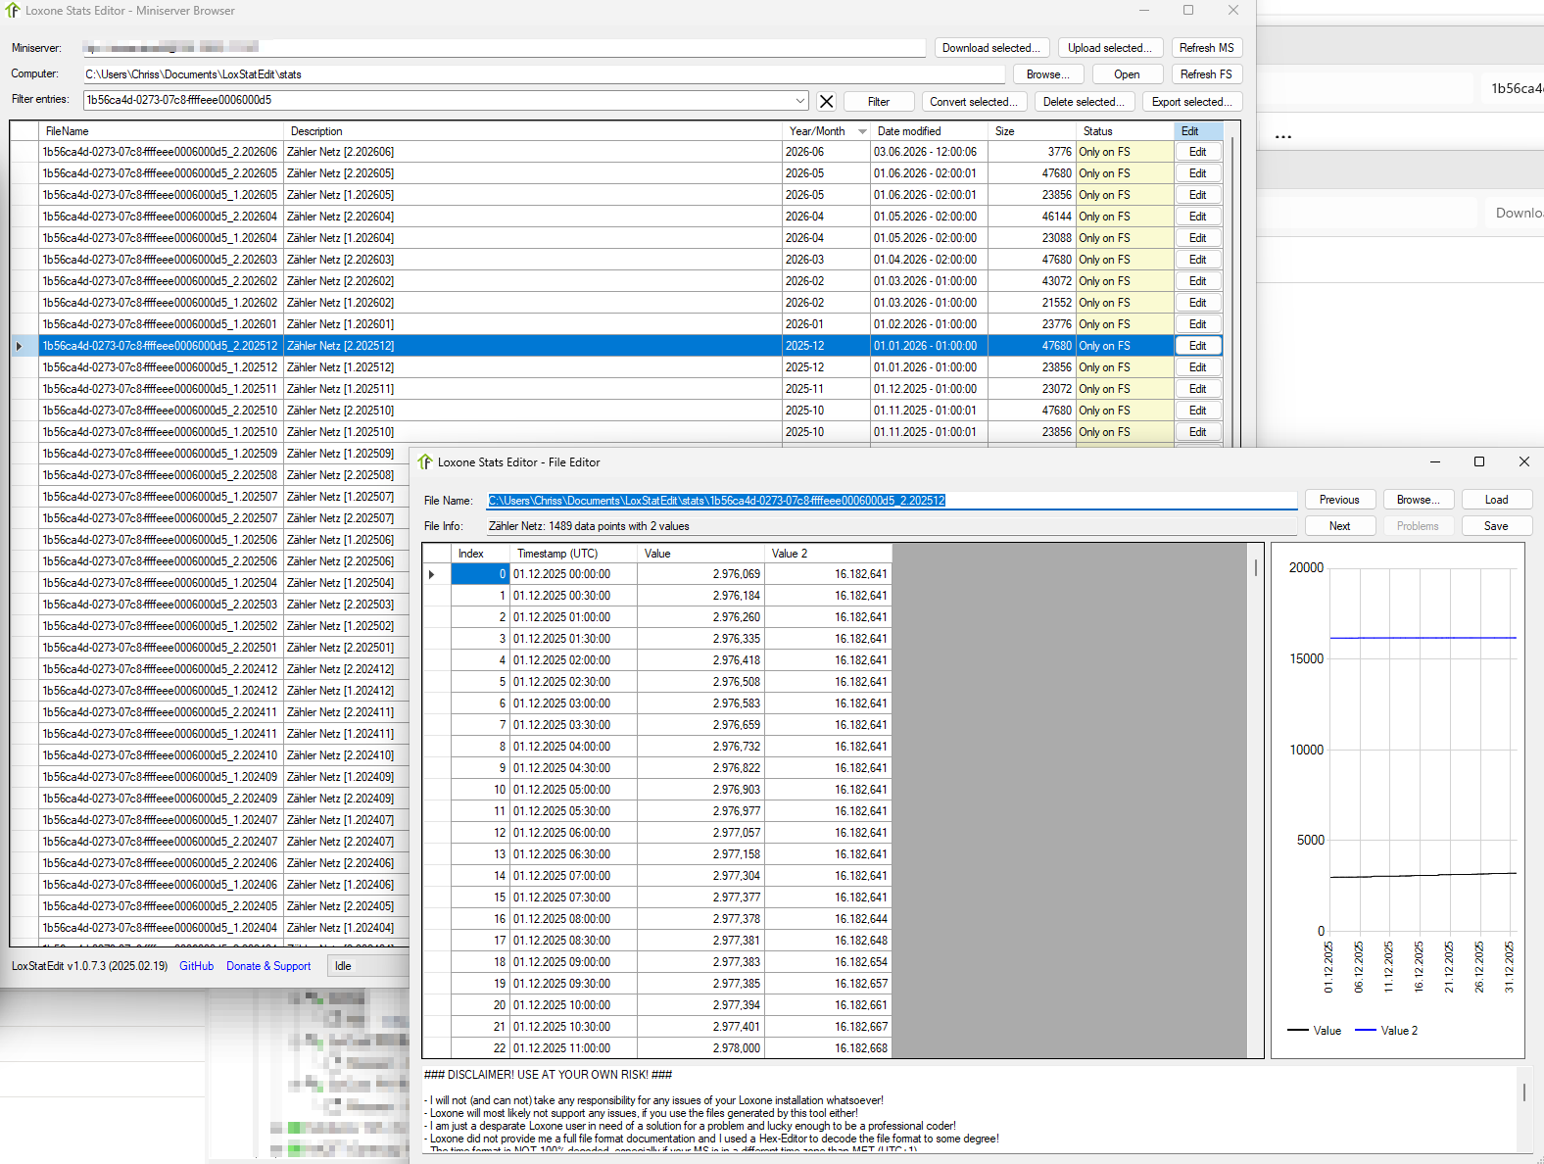This screenshot has width=1544, height=1164.
Task: Click the Next button in File Editor
Action: [1339, 526]
